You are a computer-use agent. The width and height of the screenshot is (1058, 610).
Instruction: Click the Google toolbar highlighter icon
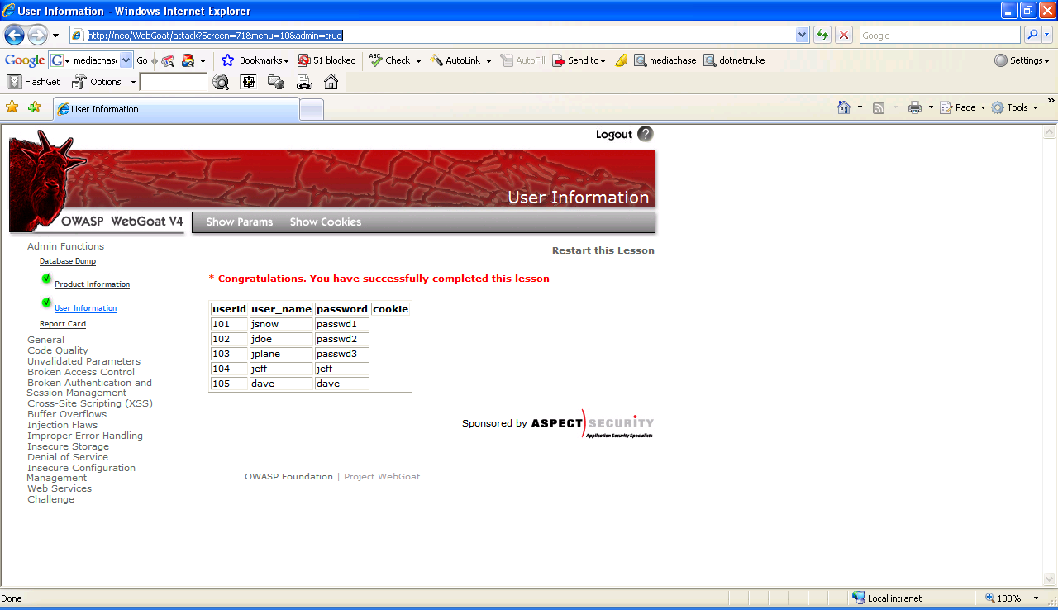pyautogui.click(x=622, y=60)
